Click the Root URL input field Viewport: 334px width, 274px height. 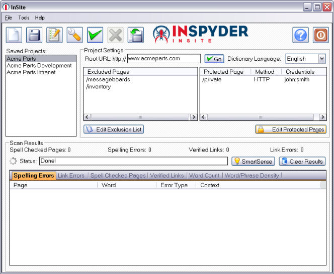(x=163, y=59)
